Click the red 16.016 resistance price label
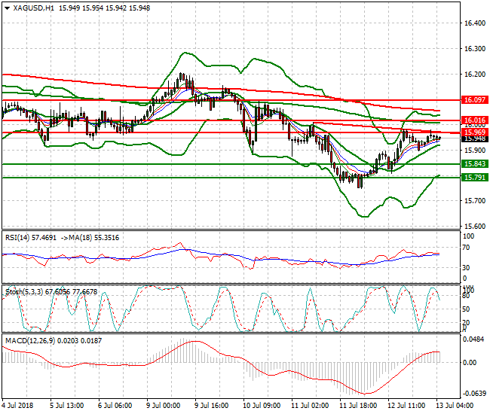The width and height of the screenshot is (490, 414). [x=474, y=120]
